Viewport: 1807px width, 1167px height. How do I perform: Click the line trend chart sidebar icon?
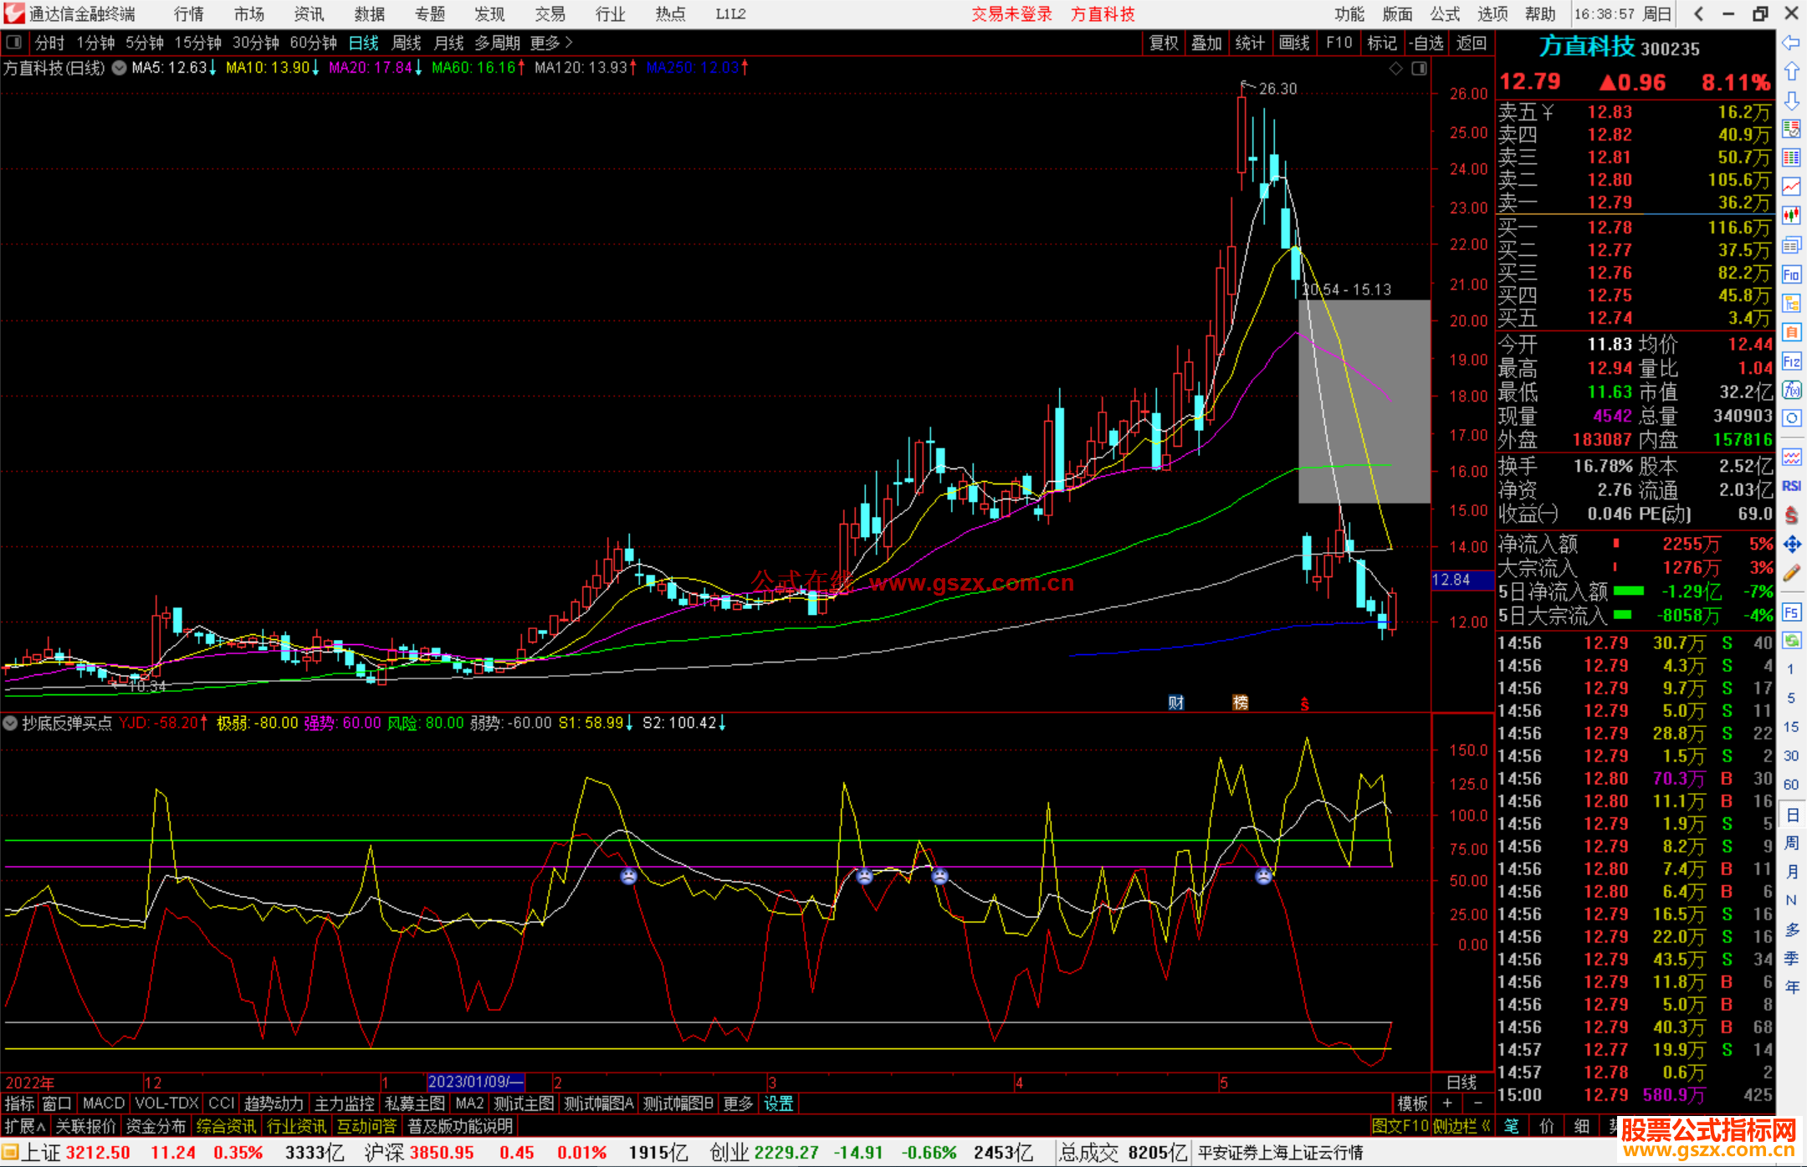(1791, 187)
